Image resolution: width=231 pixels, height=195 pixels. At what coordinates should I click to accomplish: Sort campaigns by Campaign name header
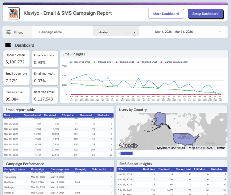(x=14, y=169)
